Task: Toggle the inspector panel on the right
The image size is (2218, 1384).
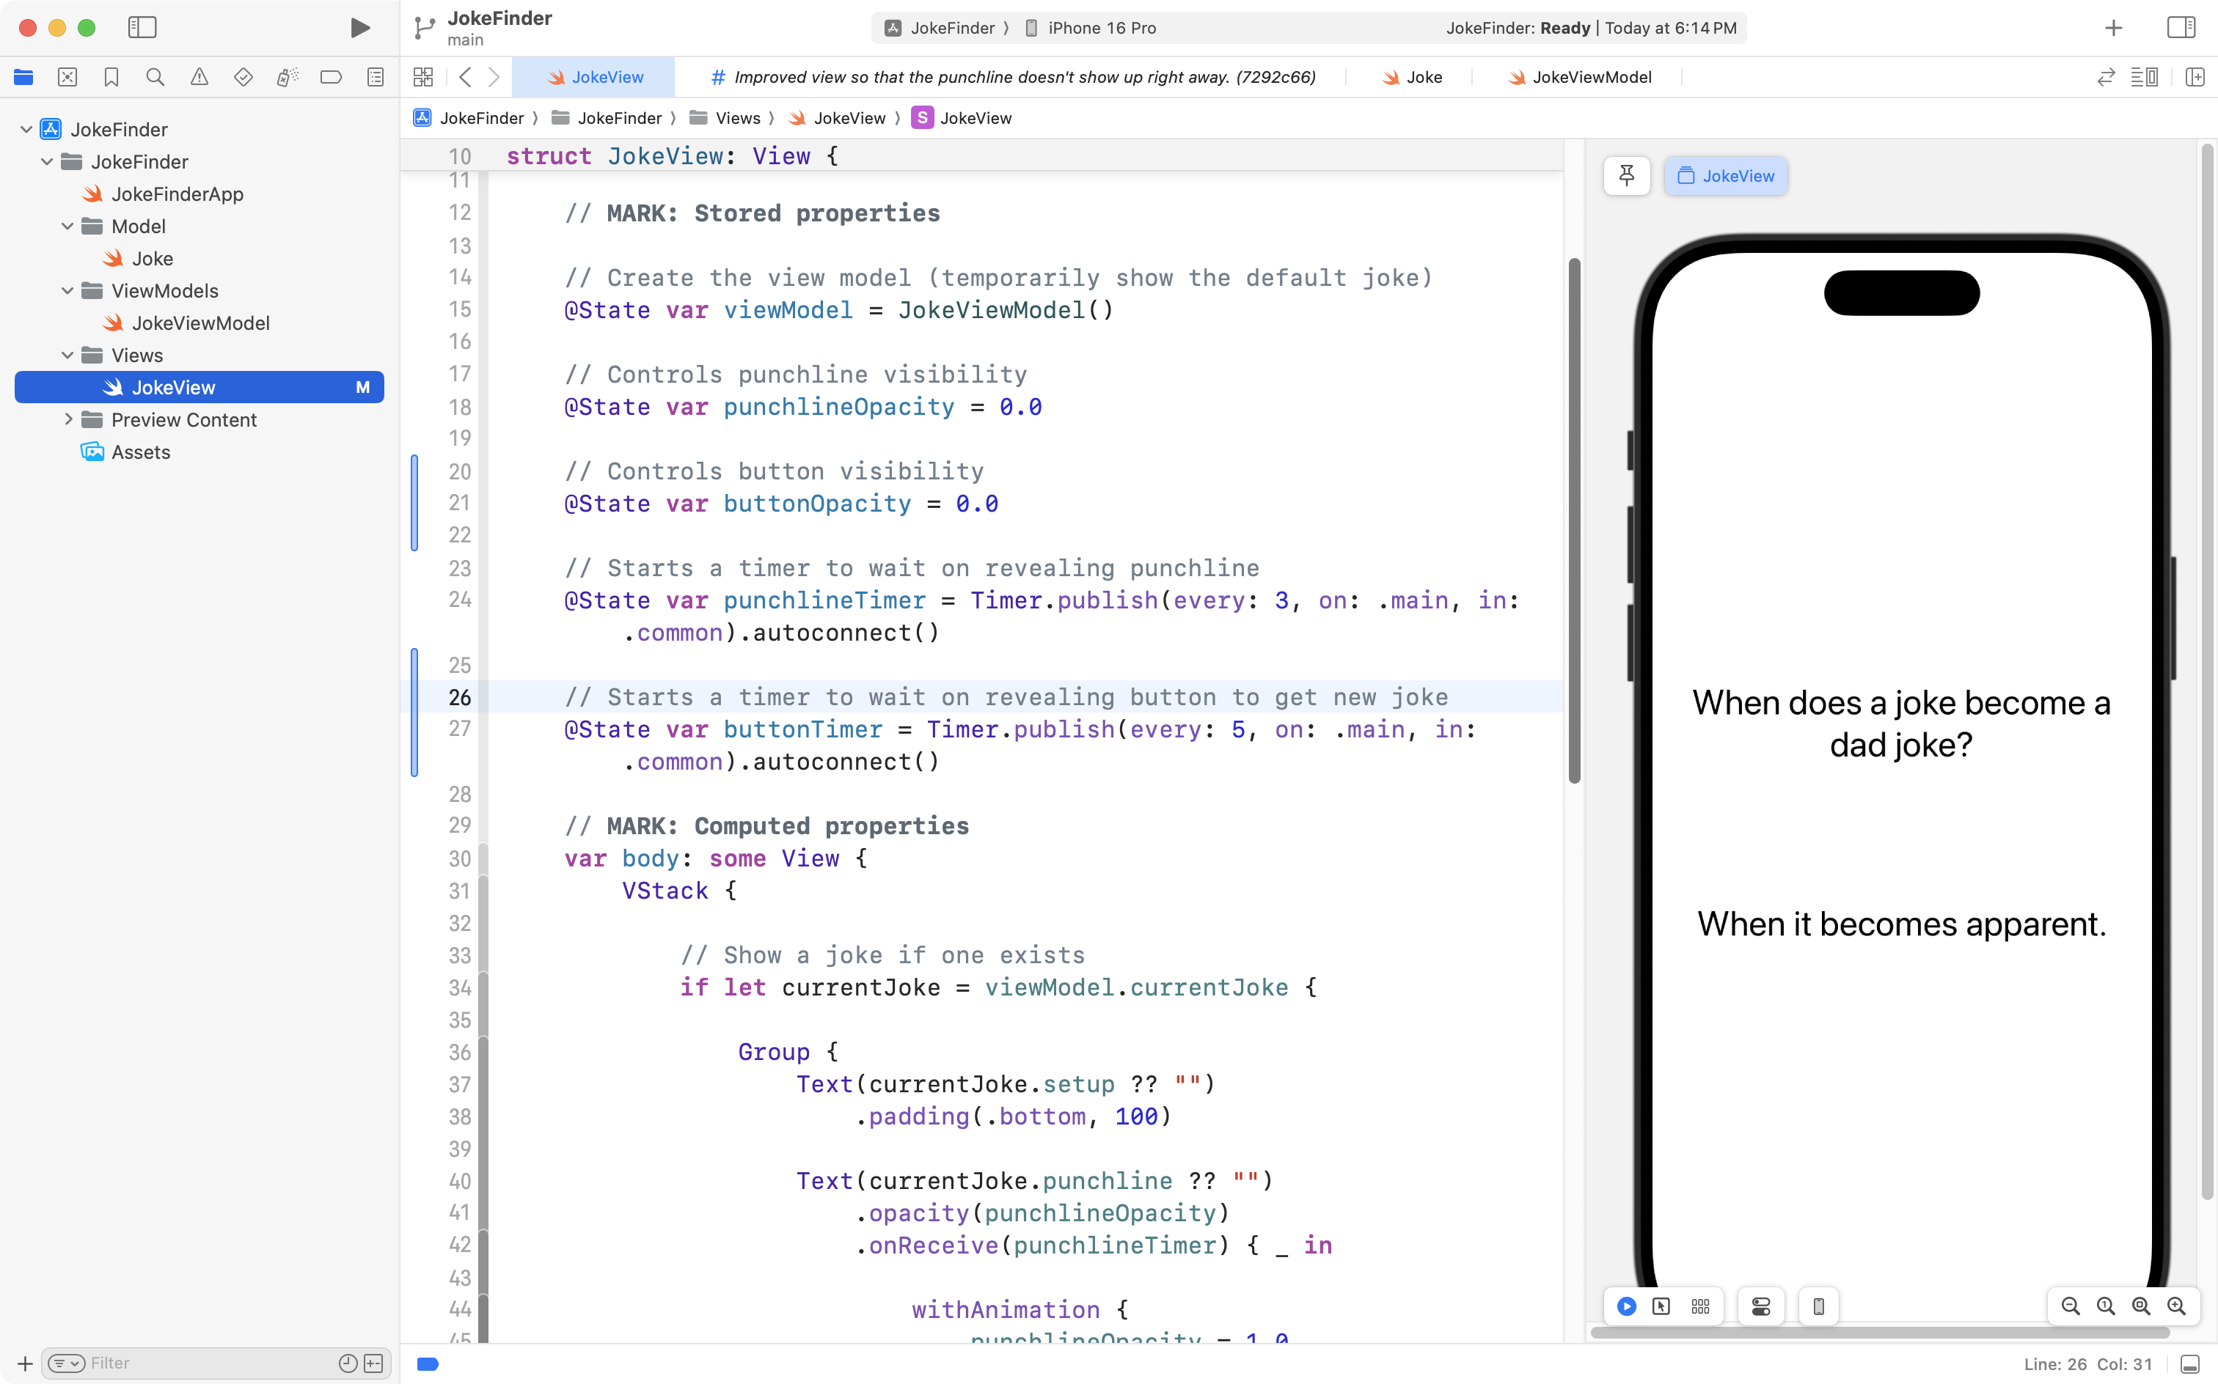Action: click(2181, 27)
